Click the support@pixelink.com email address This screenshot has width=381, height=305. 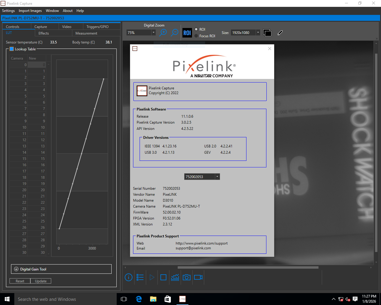tap(193, 248)
